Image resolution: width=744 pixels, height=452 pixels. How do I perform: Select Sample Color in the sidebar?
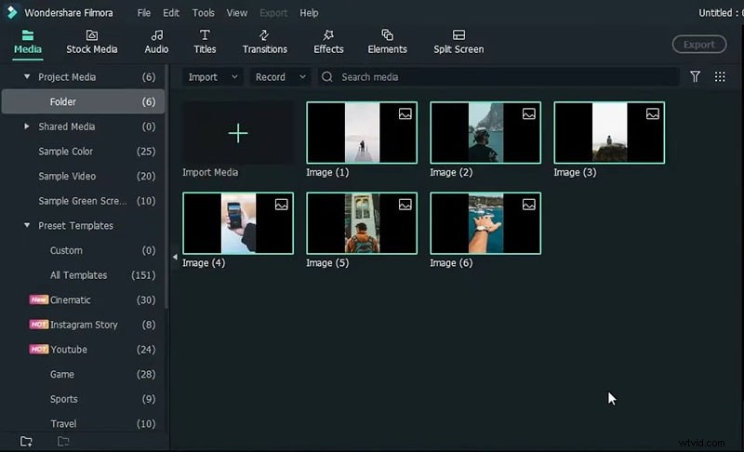(66, 152)
